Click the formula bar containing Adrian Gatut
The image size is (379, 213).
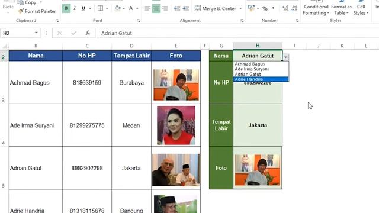[x=237, y=33]
